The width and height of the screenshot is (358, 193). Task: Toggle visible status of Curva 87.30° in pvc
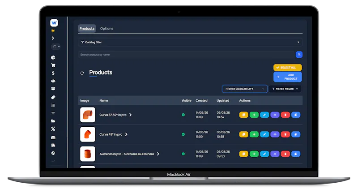(183, 115)
